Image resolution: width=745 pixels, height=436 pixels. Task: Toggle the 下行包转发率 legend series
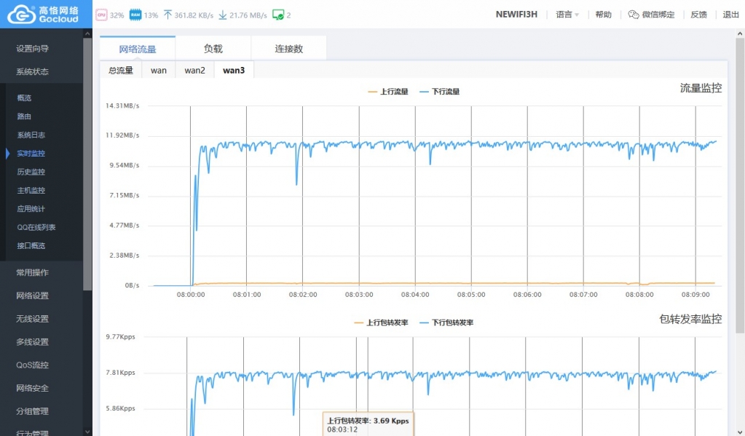point(446,322)
